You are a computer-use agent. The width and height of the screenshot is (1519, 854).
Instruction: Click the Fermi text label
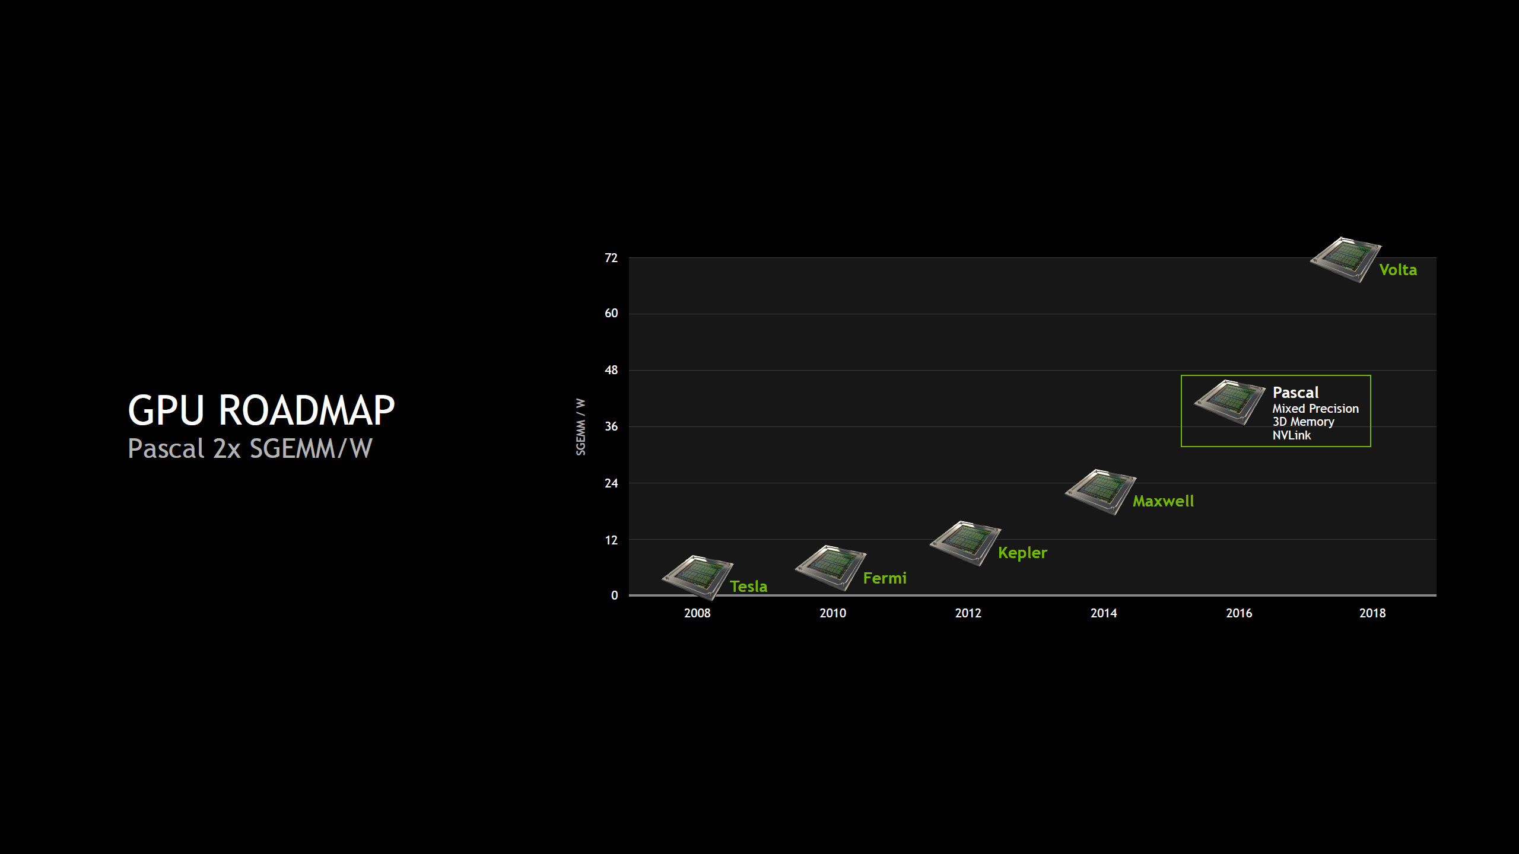pyautogui.click(x=884, y=578)
